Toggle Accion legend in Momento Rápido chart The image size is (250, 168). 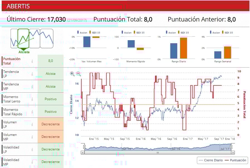click(x=127, y=32)
